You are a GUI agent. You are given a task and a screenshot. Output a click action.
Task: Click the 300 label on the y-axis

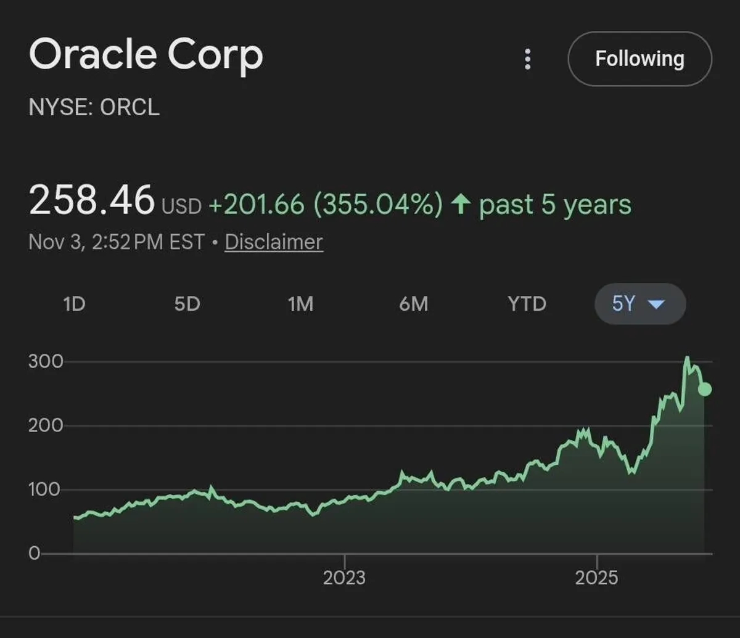coord(46,361)
